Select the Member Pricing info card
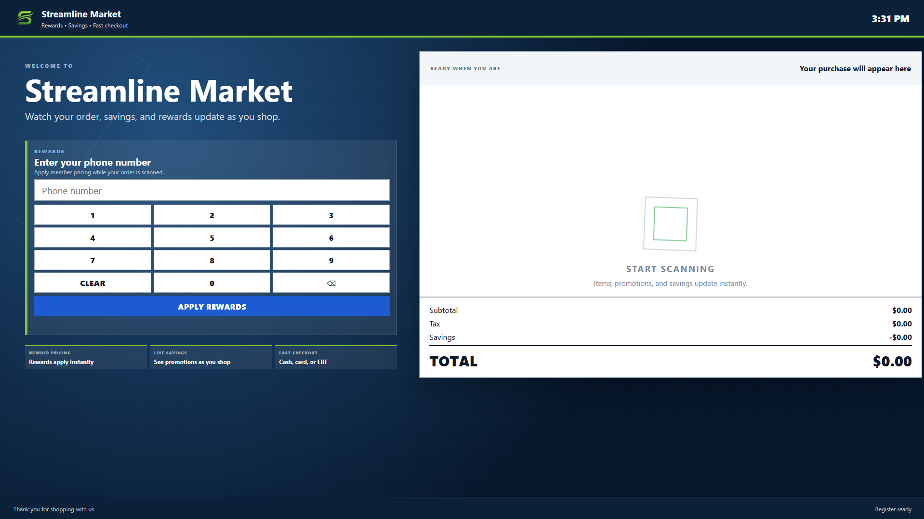Image resolution: width=924 pixels, height=519 pixels. pos(86,357)
